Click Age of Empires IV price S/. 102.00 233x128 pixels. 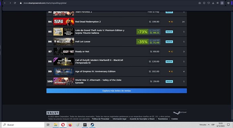tap(154, 71)
